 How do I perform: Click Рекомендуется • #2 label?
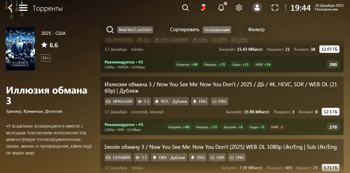click(124, 62)
